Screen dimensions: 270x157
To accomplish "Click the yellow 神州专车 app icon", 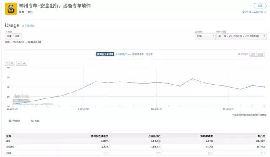I will [11, 9].
